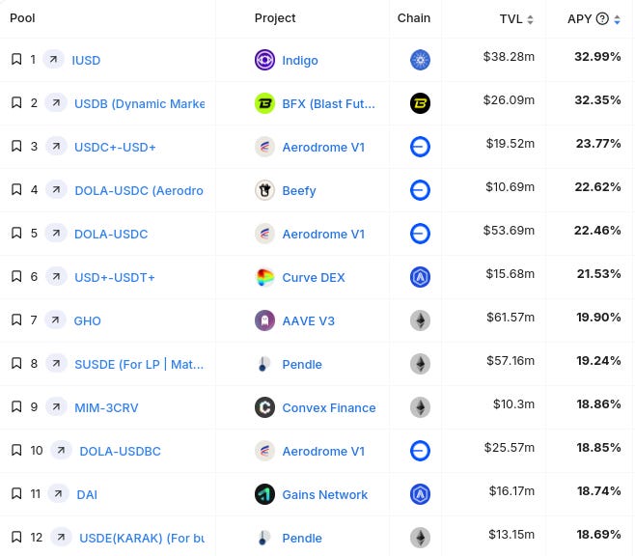This screenshot has height=556, width=635.
Task: Click the $53.69m TVL value
Action: point(509,230)
